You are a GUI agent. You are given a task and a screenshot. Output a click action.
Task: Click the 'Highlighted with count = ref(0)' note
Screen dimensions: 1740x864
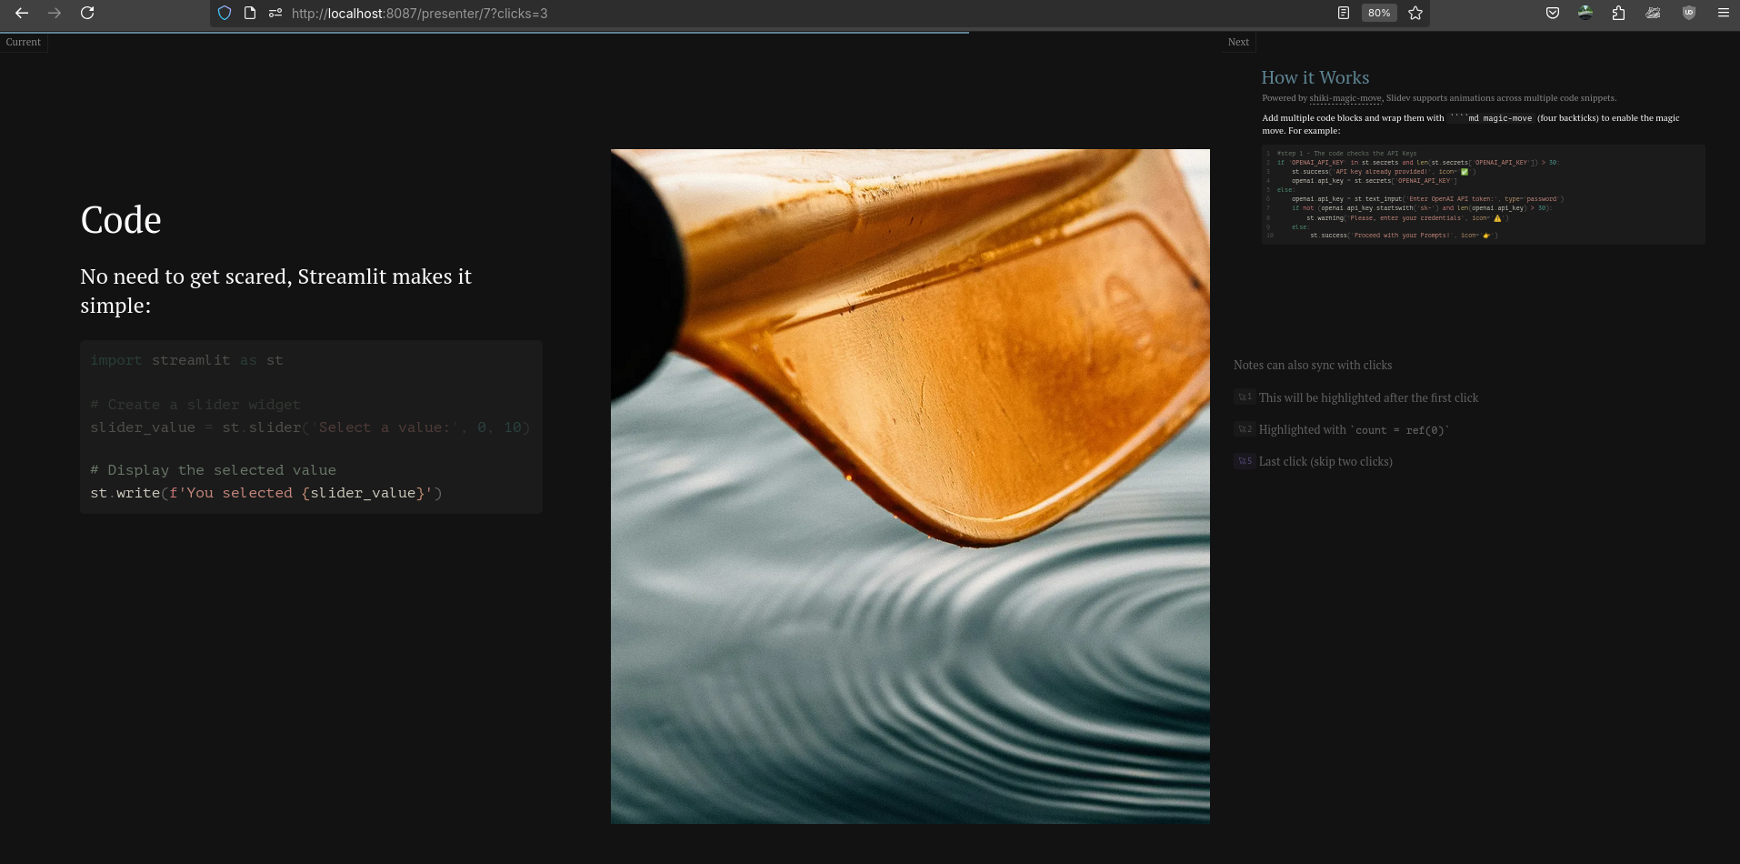tap(1354, 429)
